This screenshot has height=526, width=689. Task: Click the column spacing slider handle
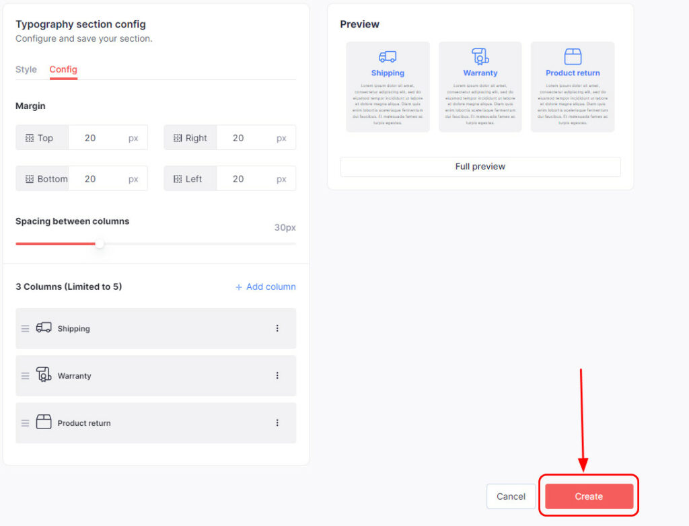(100, 243)
